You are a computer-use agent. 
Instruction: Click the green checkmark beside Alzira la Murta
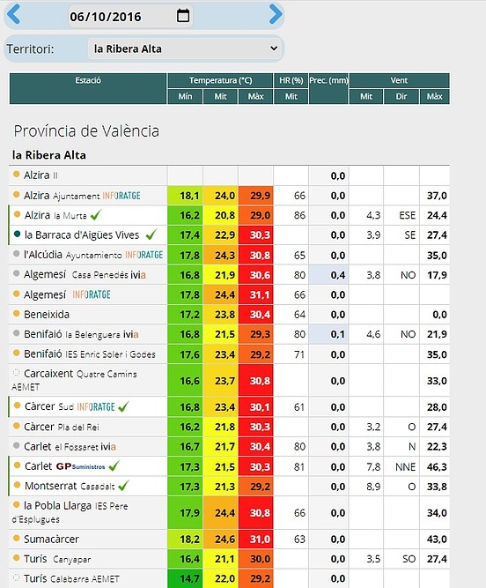96,215
